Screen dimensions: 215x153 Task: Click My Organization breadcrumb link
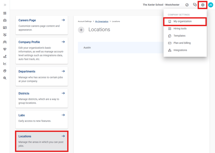(102, 22)
